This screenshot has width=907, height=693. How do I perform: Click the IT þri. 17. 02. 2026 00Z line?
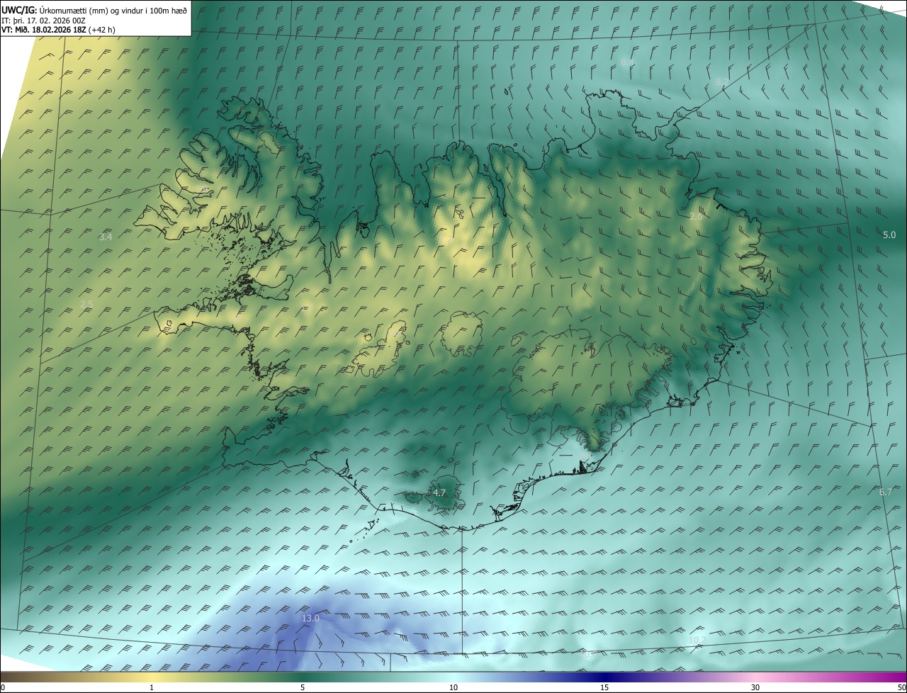click(44, 21)
